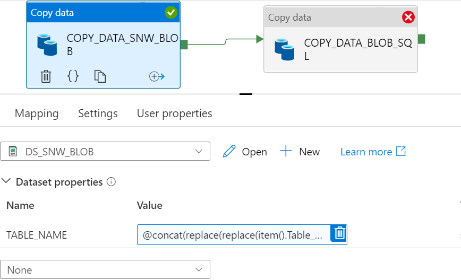The image size is (461, 280).
Task: Click external link icon beside Learn more
Action: (401, 152)
